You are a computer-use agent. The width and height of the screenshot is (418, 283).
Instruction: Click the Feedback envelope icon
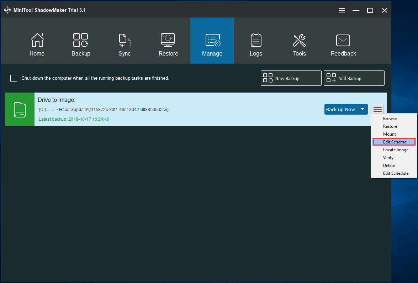pyautogui.click(x=343, y=40)
